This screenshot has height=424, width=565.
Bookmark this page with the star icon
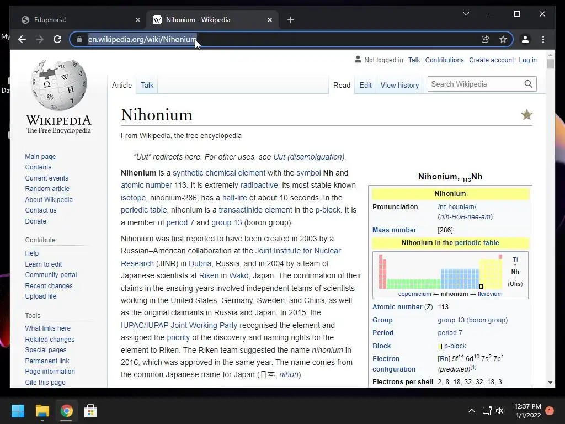click(x=503, y=39)
